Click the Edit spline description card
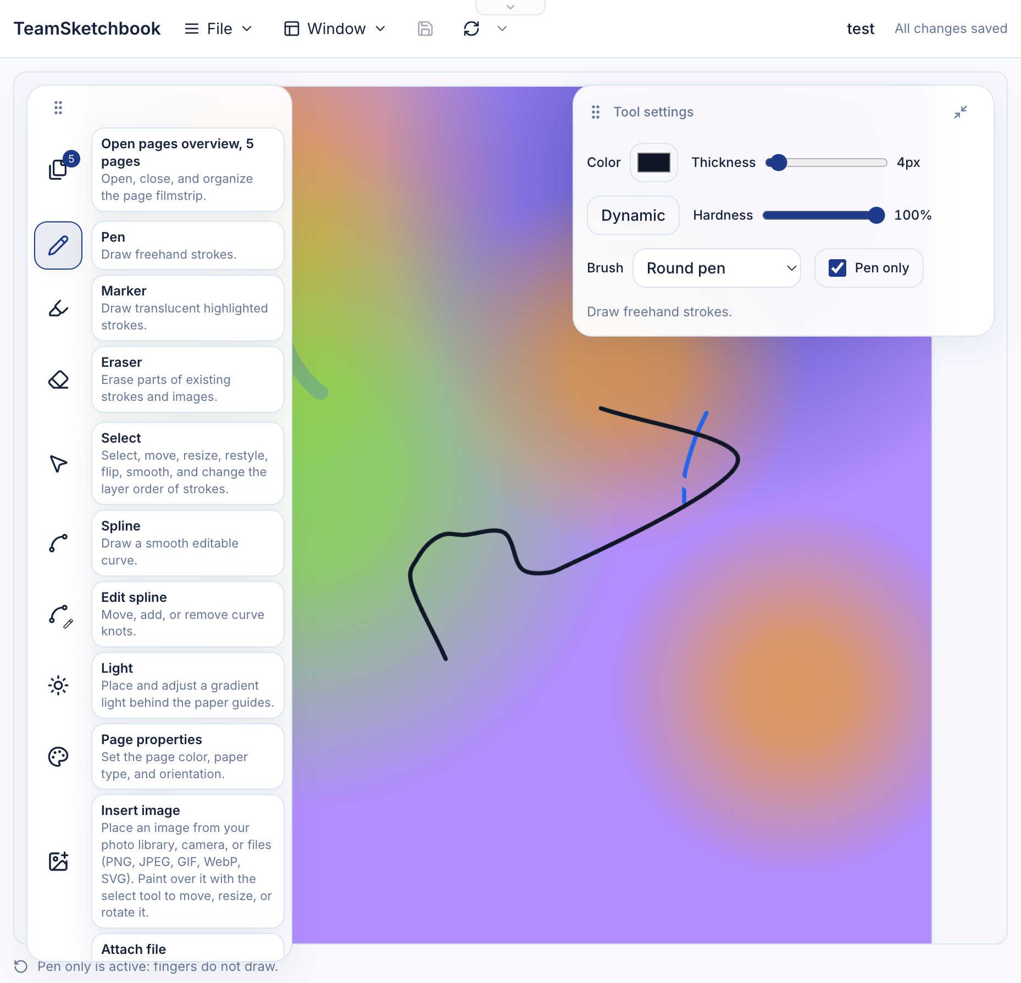The width and height of the screenshot is (1021, 983). coord(188,615)
